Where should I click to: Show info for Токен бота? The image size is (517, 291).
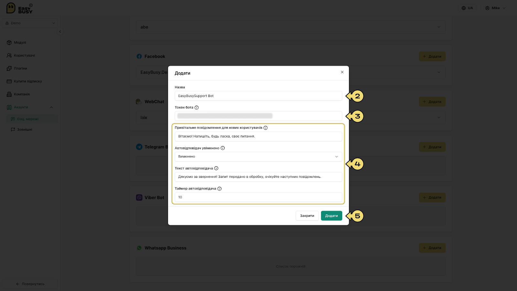tap(196, 108)
